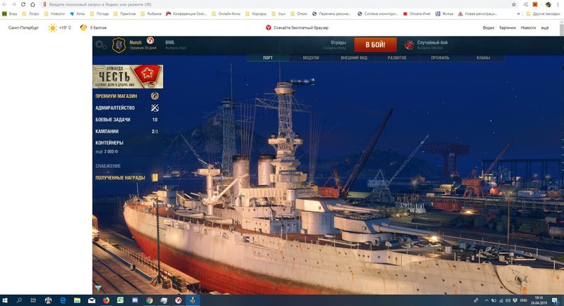Open 'БОЕВЫЕ ЗАДАЧИ' in the side menu
Screen dimensions: 564x306
pos(116,120)
